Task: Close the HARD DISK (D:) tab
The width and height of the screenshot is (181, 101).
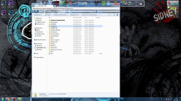Action: [x=52, y=6]
